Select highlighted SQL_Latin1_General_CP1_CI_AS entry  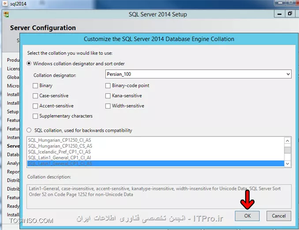156,164
